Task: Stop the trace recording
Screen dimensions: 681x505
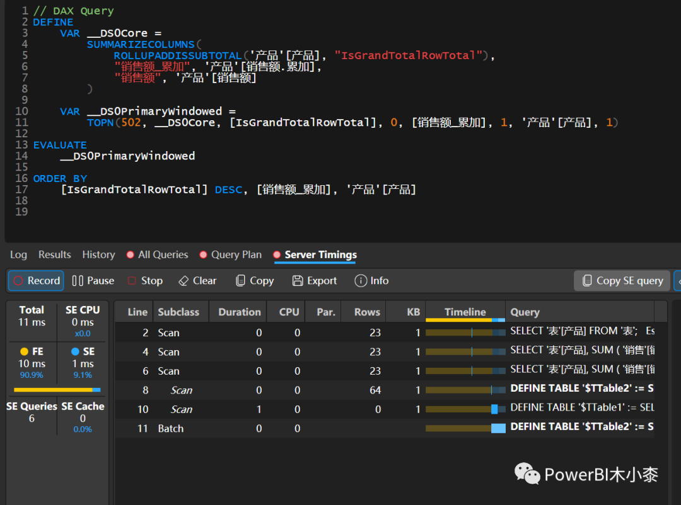Action: (x=146, y=281)
